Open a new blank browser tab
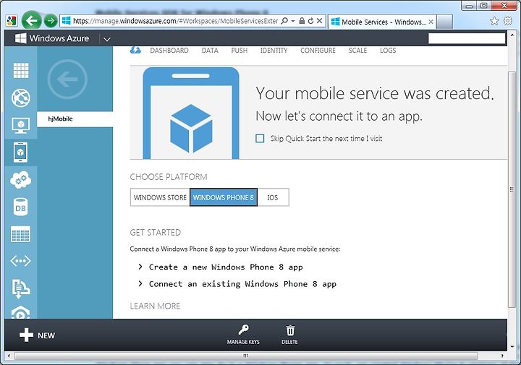Image resolution: width=521 pixels, height=365 pixels. point(444,22)
